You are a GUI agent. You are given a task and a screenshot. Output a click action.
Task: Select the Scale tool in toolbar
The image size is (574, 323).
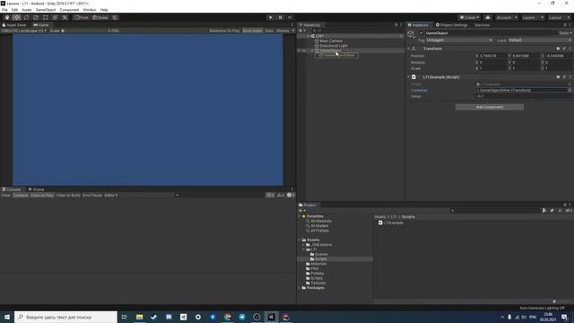[36, 18]
